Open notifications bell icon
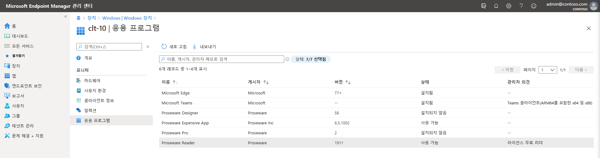This screenshot has height=158, width=600. (496, 6)
